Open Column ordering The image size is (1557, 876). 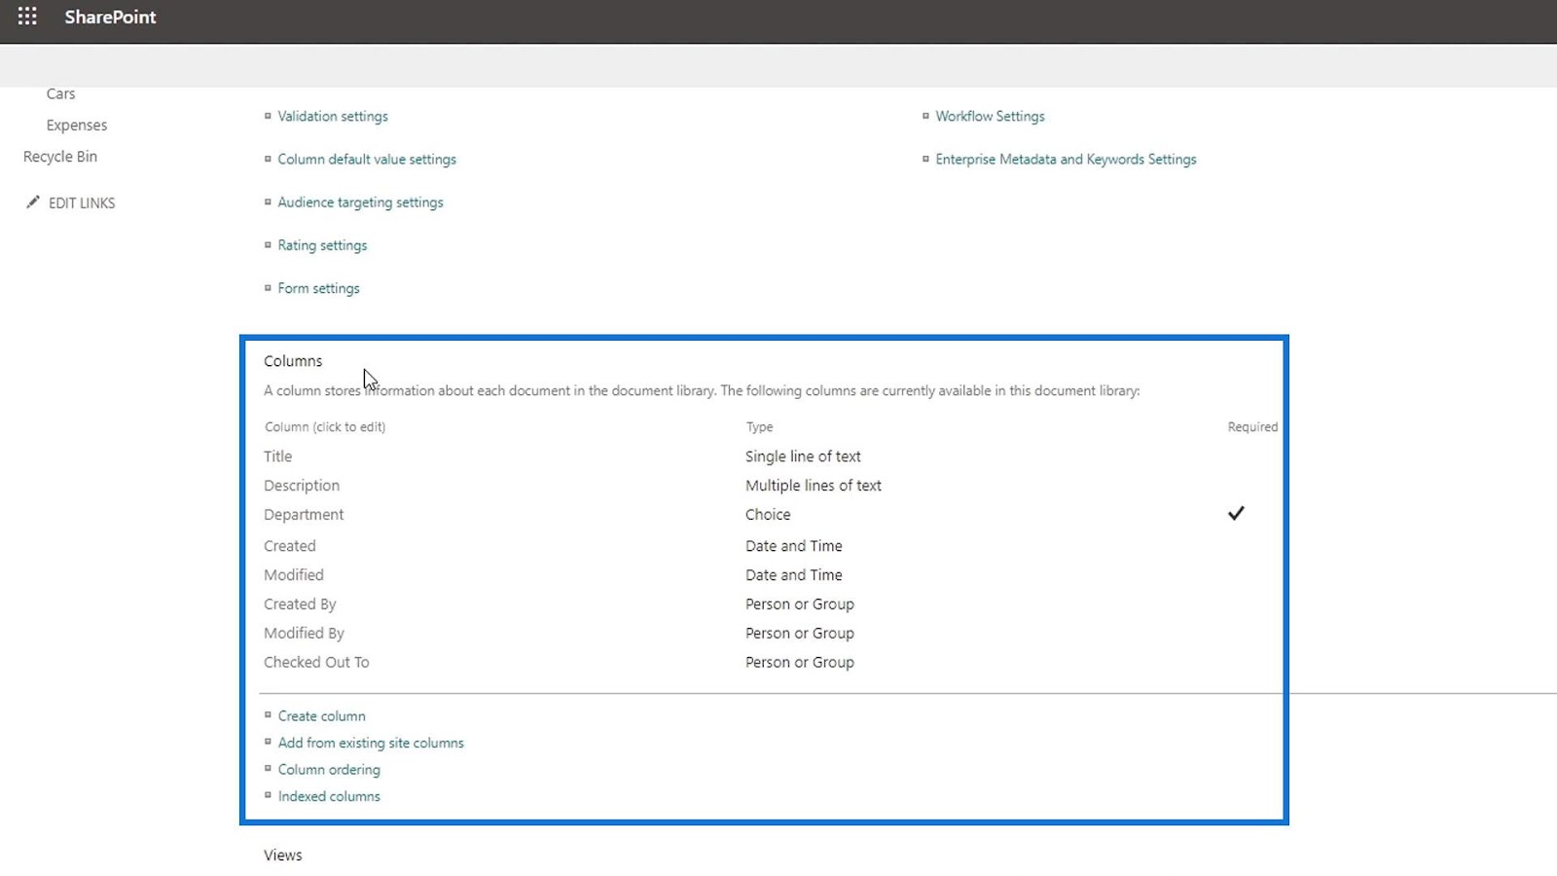pos(329,769)
